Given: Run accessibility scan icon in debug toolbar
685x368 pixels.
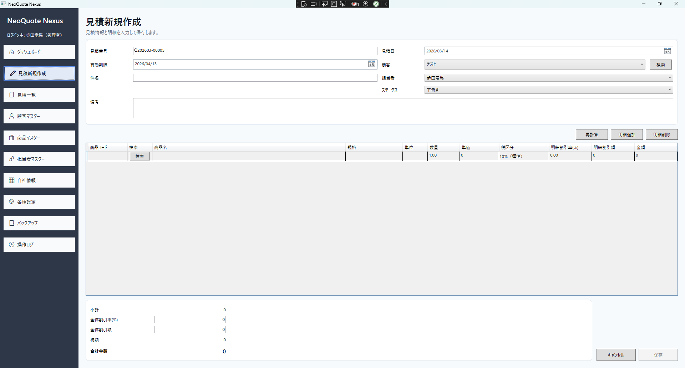Looking at the screenshot, I should pyautogui.click(x=366, y=4).
